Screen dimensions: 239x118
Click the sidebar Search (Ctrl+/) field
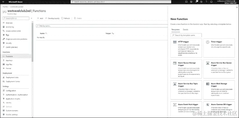click(16, 18)
